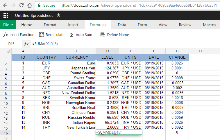
Task: Click the Auto Sum toolbar button
Action: tap(81, 35)
